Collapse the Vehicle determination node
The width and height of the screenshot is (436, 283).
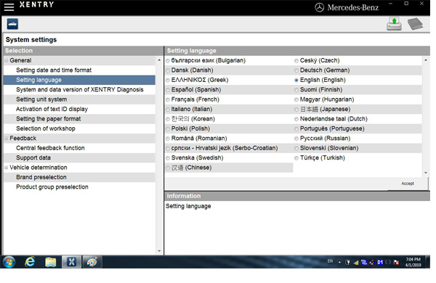point(6,168)
